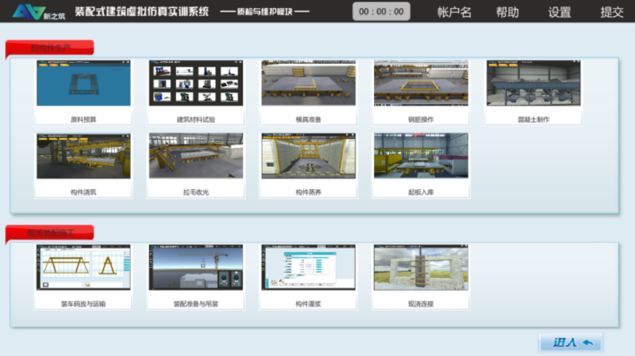
Task: Click 提交 to submit
Action: coord(612,13)
